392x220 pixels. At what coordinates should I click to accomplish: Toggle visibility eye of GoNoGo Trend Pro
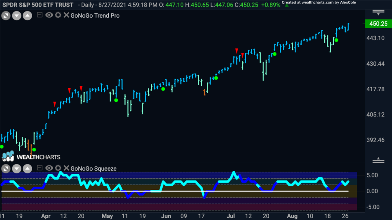pyautogui.click(x=49, y=15)
